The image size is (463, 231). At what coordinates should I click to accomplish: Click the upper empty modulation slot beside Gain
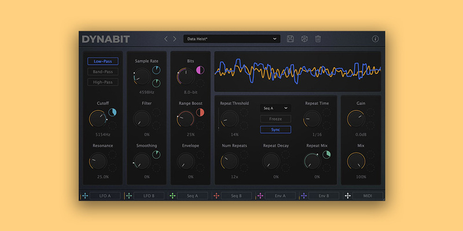click(x=370, y=112)
